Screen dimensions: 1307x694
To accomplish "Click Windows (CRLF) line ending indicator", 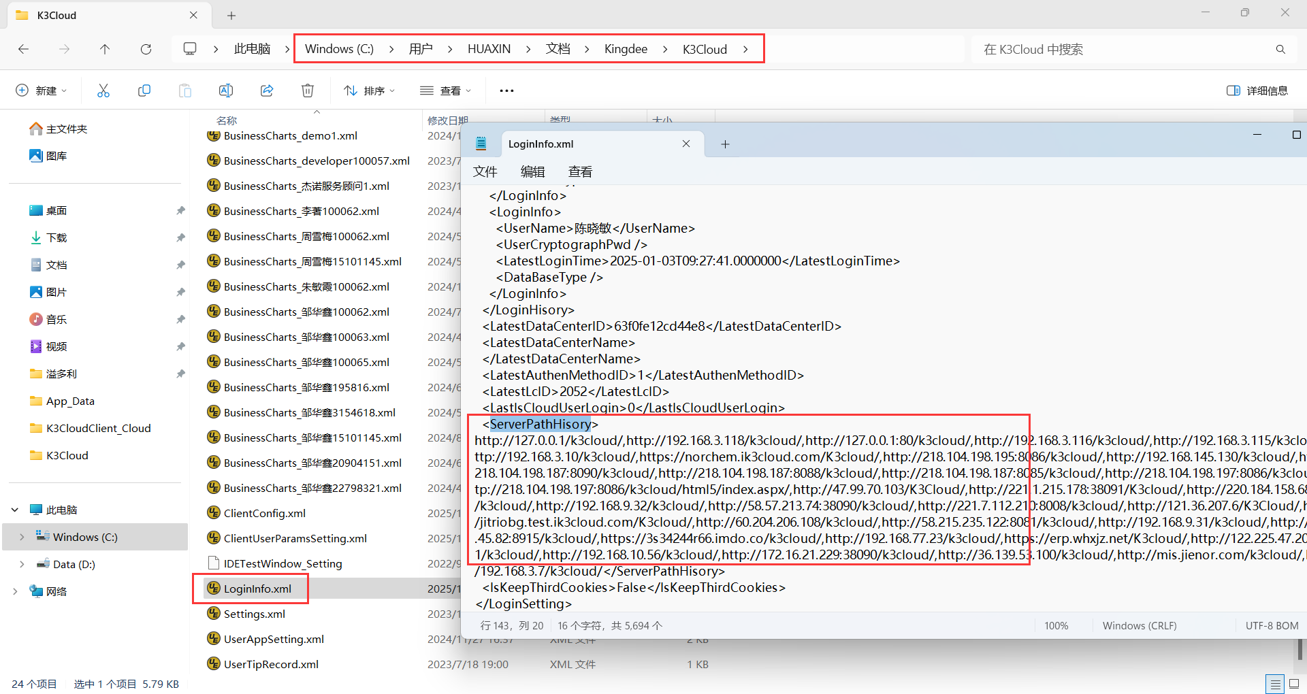I will click(1140, 625).
